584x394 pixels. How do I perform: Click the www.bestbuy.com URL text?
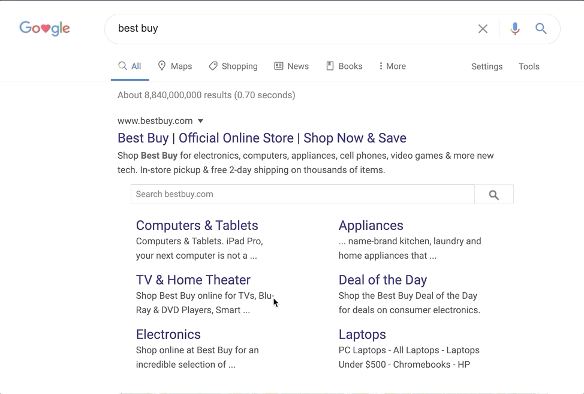click(x=155, y=121)
